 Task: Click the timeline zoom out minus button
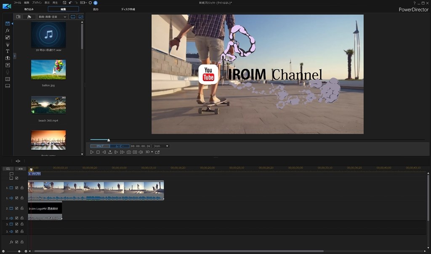tap(3, 251)
